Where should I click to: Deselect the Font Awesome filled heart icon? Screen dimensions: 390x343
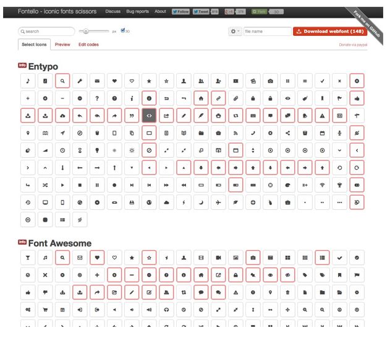[97, 258]
